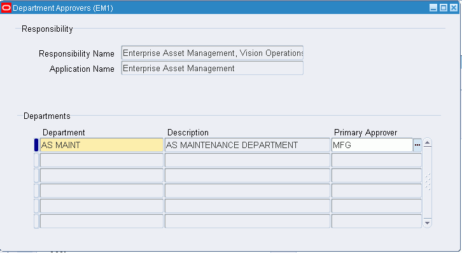The width and height of the screenshot is (462, 253).
Task: Click the MFG Primary Approver field
Action: click(372, 145)
